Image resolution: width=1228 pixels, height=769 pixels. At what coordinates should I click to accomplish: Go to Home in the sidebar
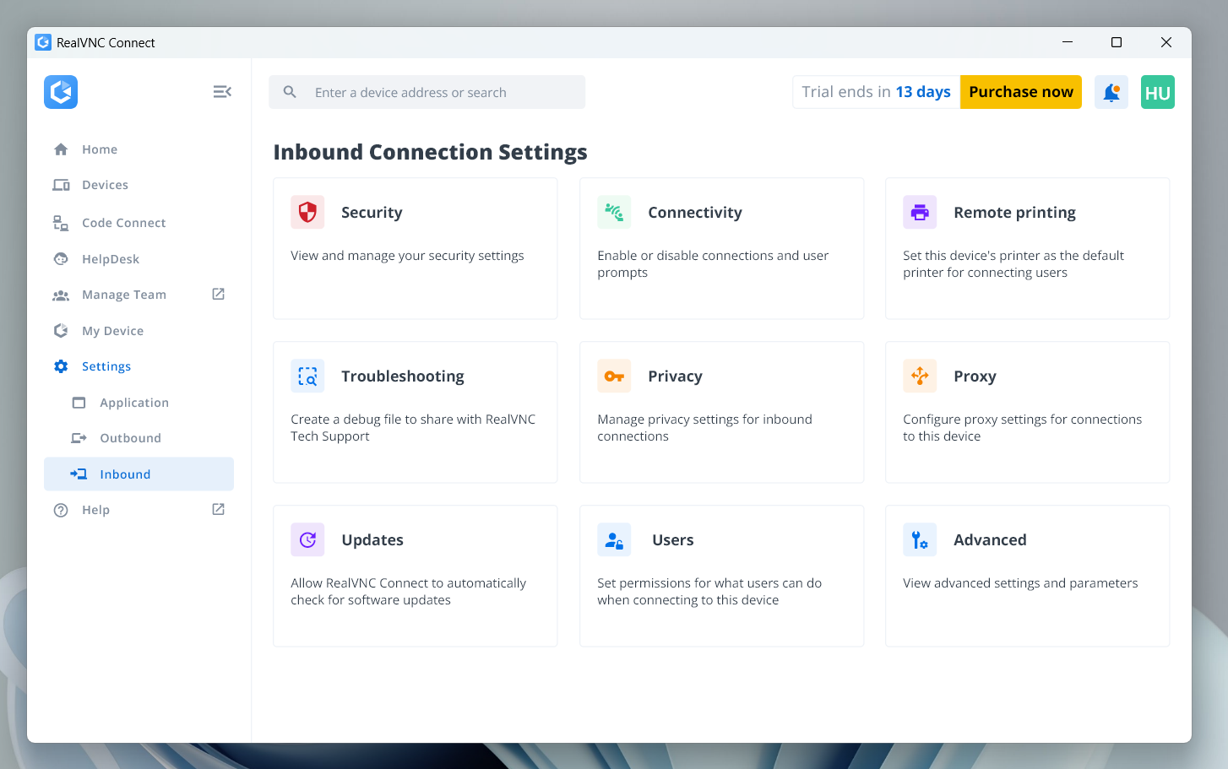(100, 149)
